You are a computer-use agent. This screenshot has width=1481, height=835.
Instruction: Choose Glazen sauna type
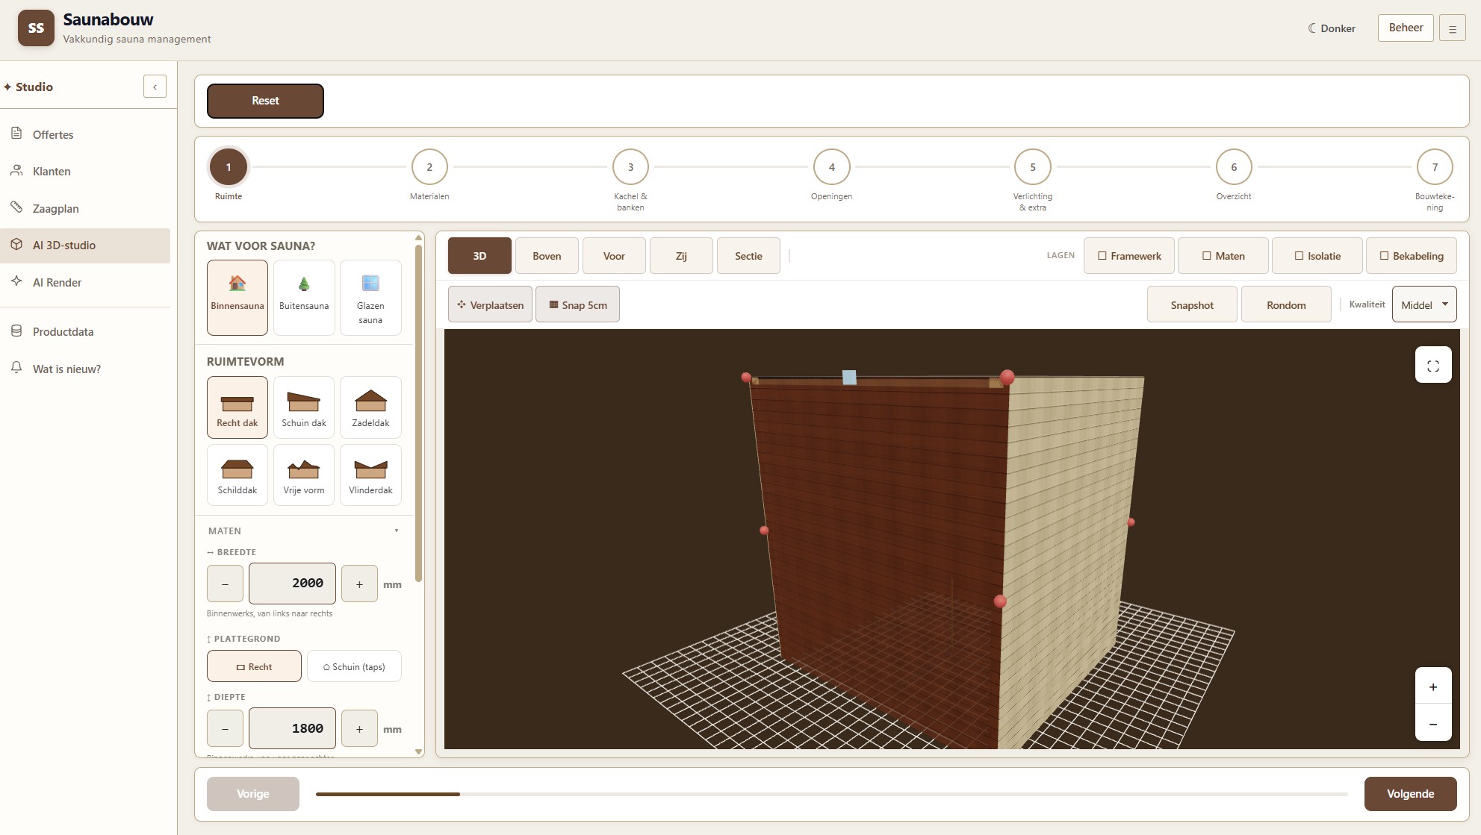point(370,298)
